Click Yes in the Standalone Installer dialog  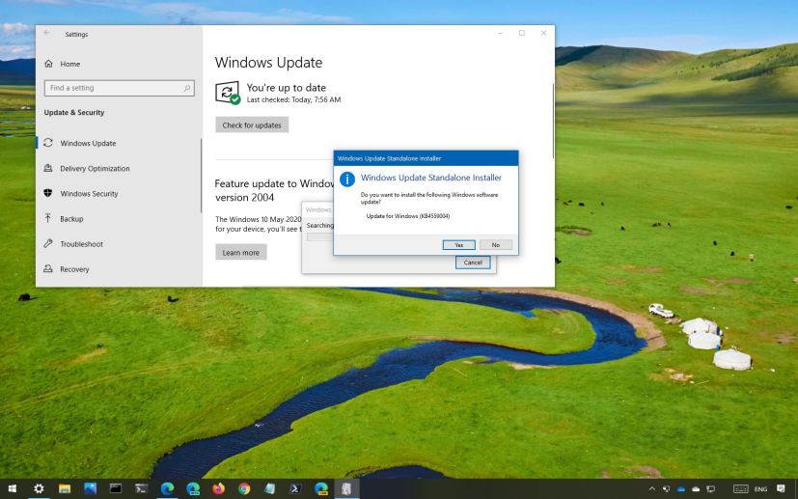pos(458,245)
